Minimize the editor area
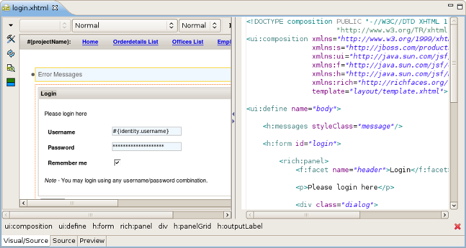466x248 pixels. (451, 5)
